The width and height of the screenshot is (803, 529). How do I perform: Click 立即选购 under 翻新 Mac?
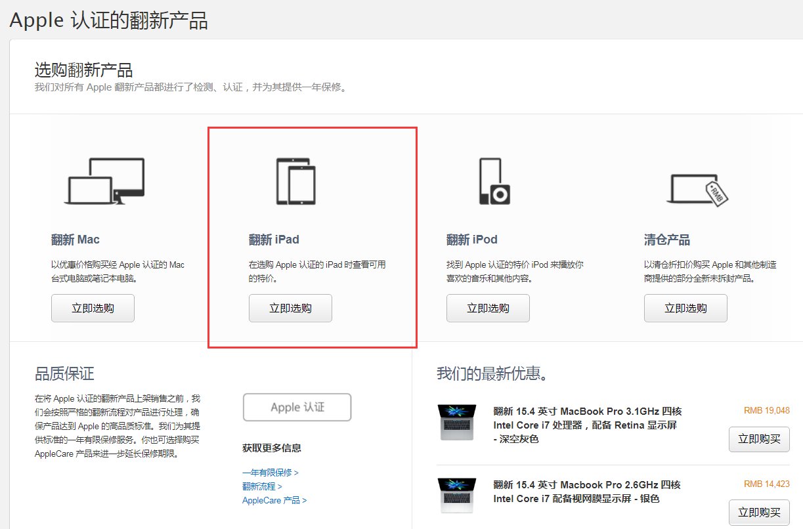(x=93, y=308)
